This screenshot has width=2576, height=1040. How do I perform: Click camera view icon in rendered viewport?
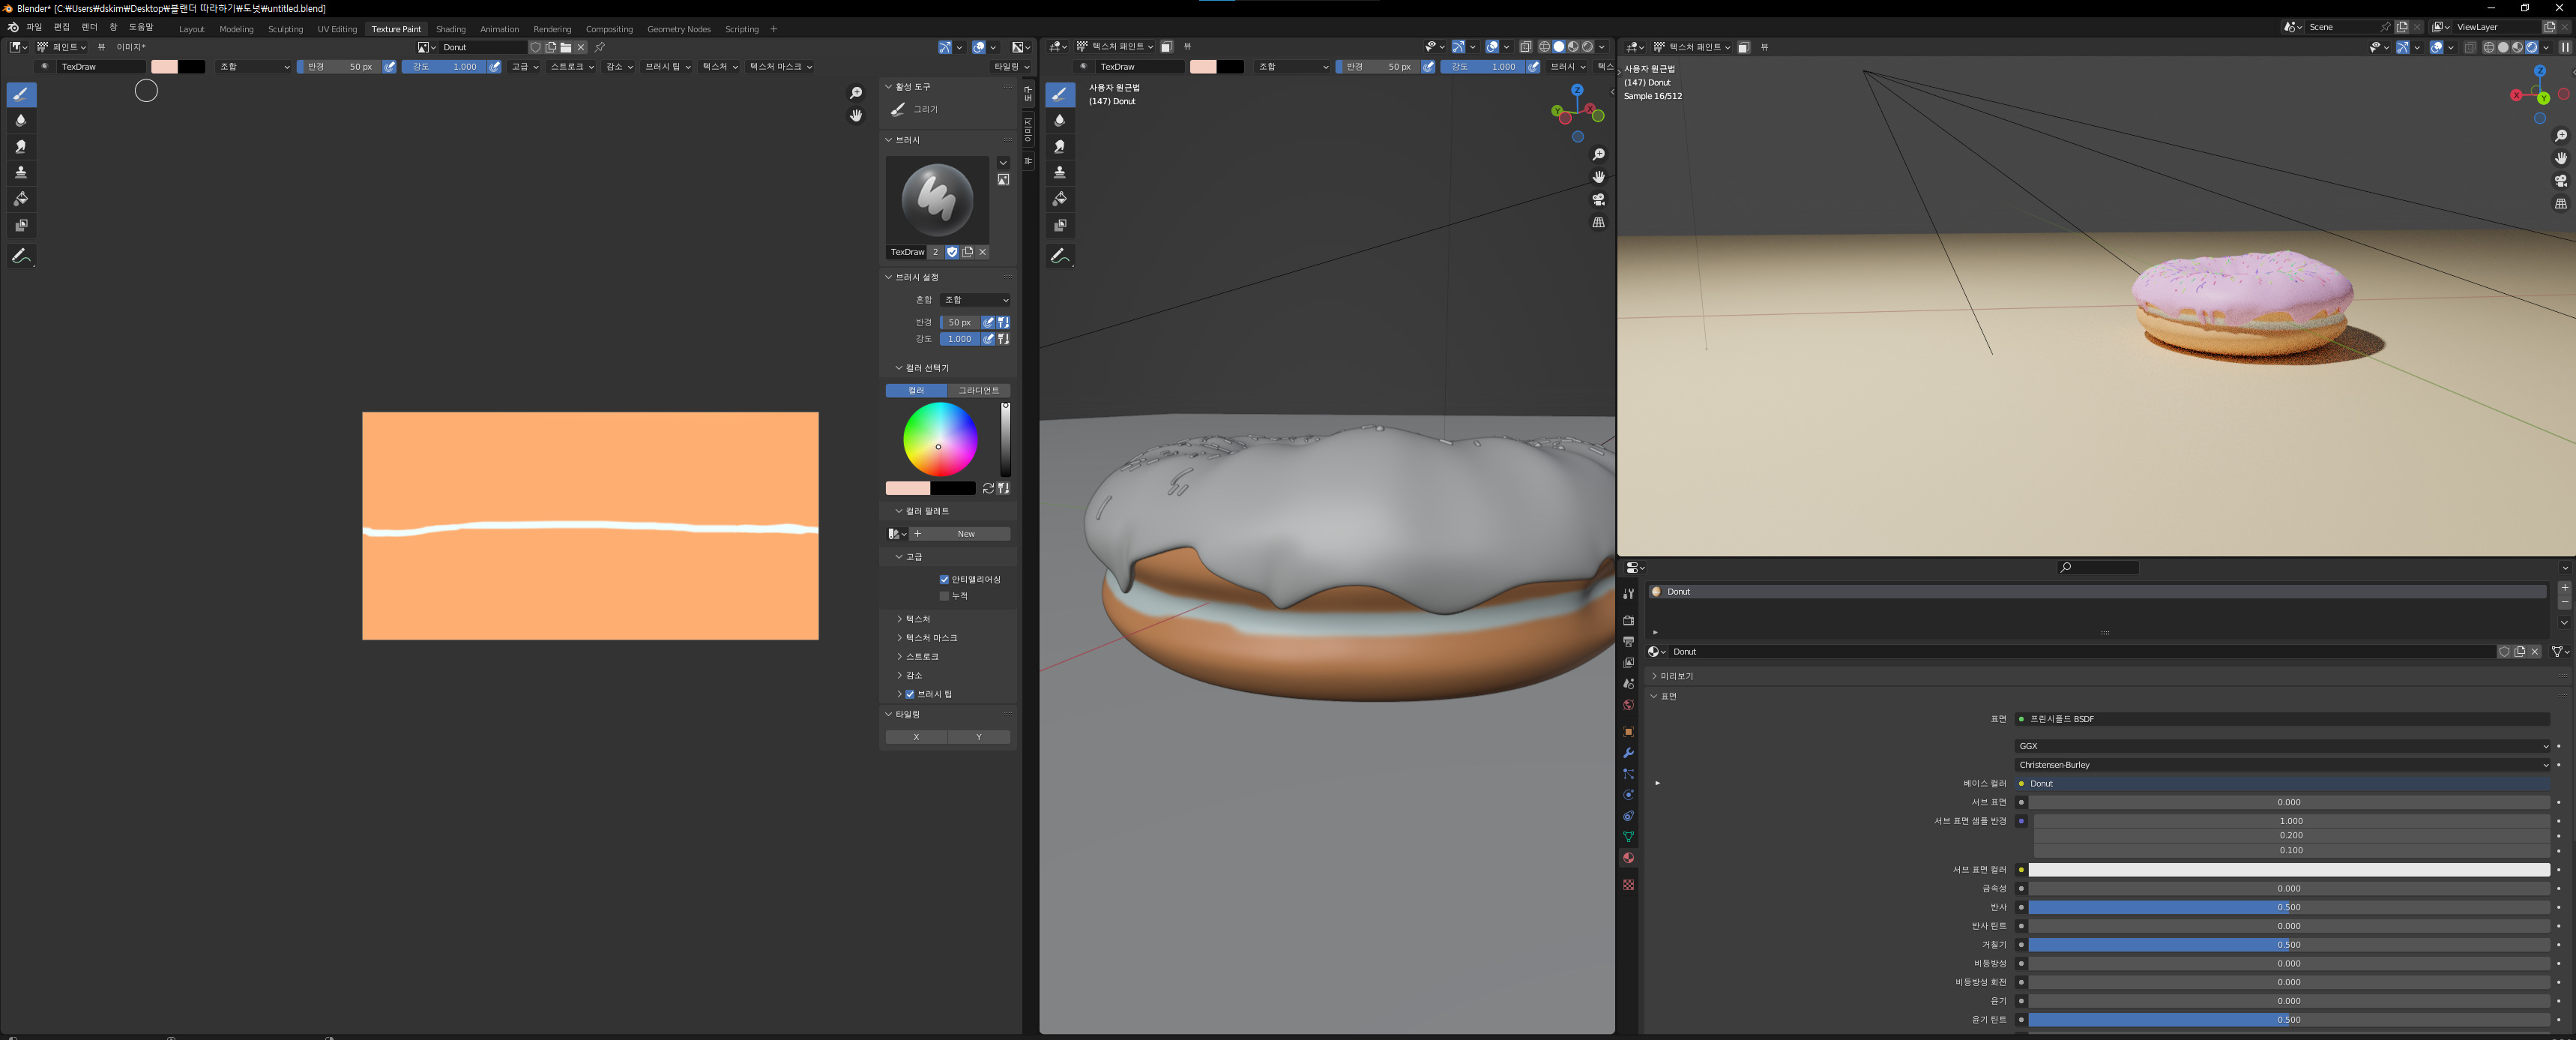tap(2560, 181)
